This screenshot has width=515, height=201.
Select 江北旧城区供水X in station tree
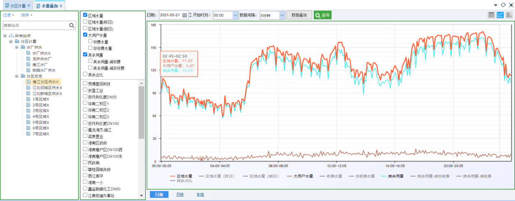click(x=47, y=88)
